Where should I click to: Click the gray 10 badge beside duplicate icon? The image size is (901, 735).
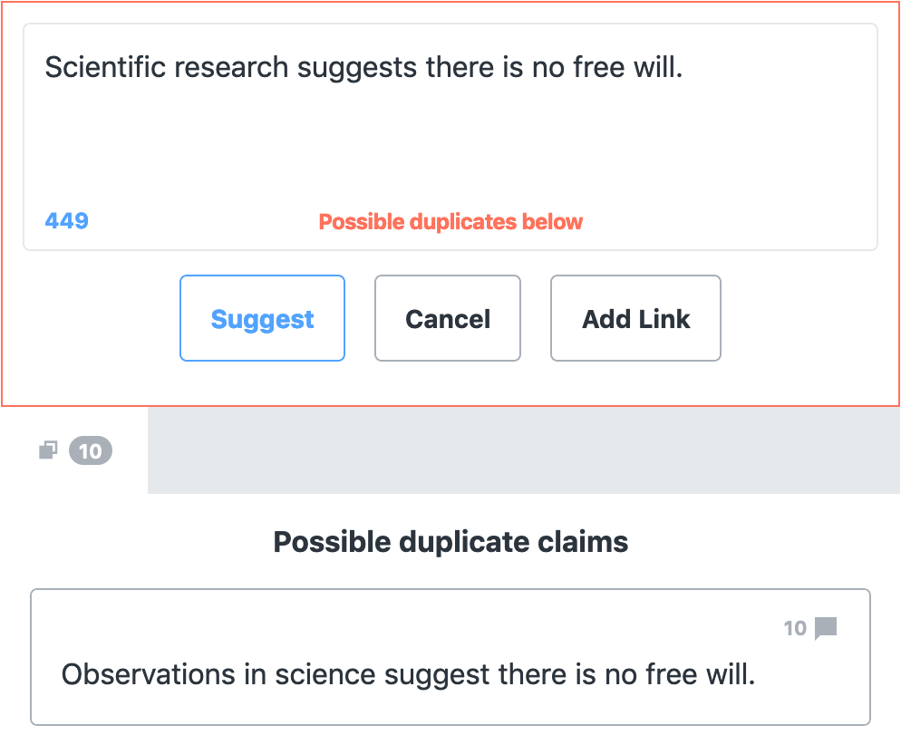pos(91,450)
